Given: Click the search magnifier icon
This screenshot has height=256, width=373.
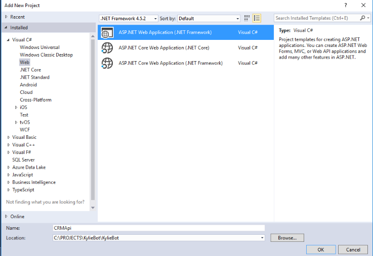Looking at the screenshot, I should pyautogui.click(x=362, y=18).
